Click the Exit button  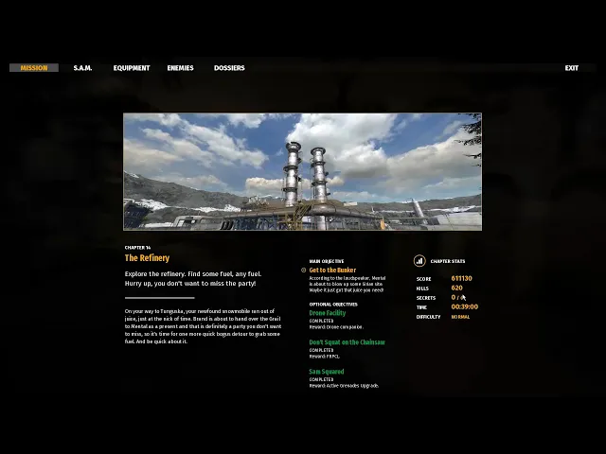coord(572,68)
